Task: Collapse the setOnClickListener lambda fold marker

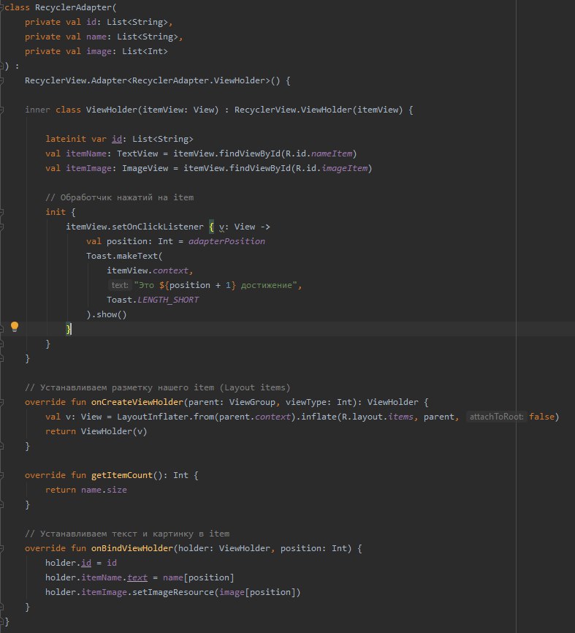Action: pos(1,227)
